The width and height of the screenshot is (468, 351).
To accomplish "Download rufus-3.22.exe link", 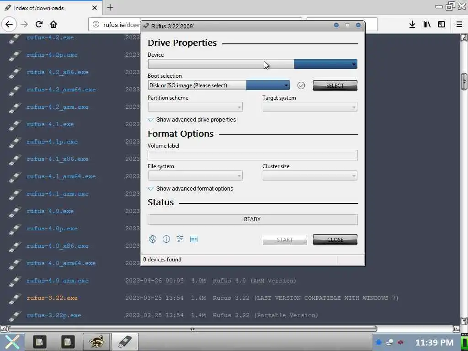I will coord(52,298).
